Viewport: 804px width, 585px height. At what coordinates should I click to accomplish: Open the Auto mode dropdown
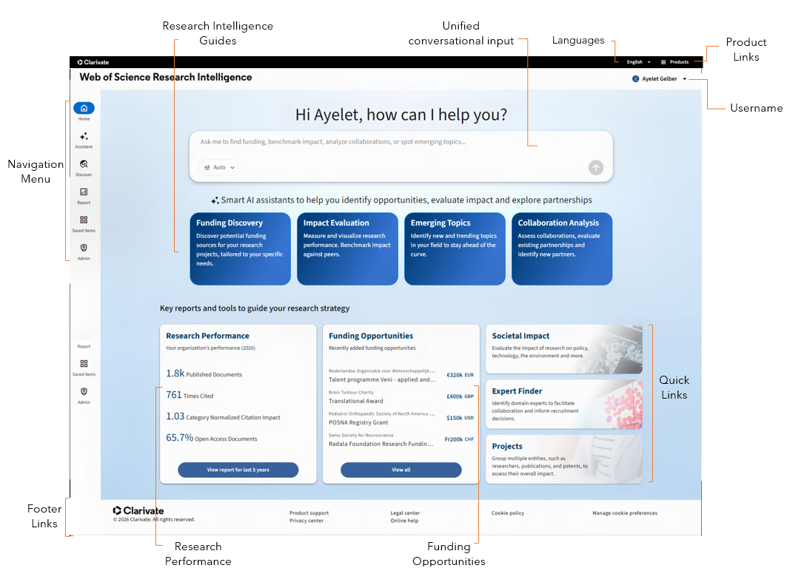point(219,167)
